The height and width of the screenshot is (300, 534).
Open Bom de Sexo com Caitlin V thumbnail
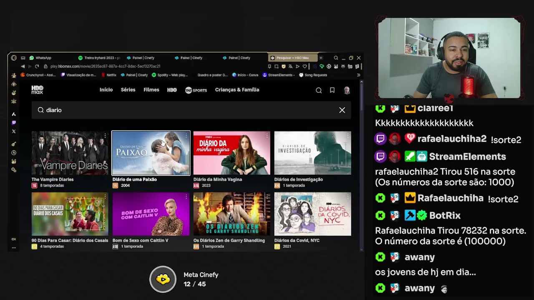click(x=151, y=214)
